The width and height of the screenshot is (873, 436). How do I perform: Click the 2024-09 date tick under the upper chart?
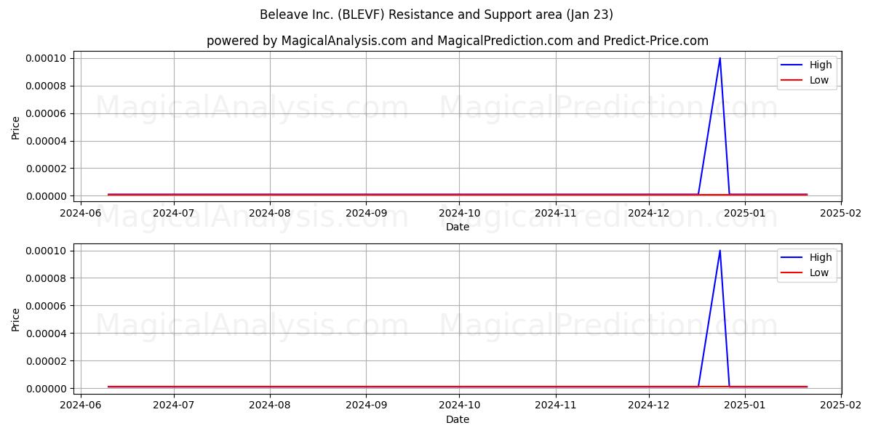point(366,214)
